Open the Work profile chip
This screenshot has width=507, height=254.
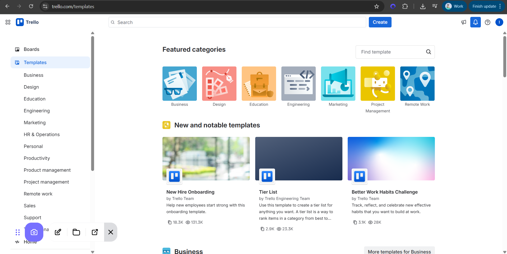pos(454,6)
